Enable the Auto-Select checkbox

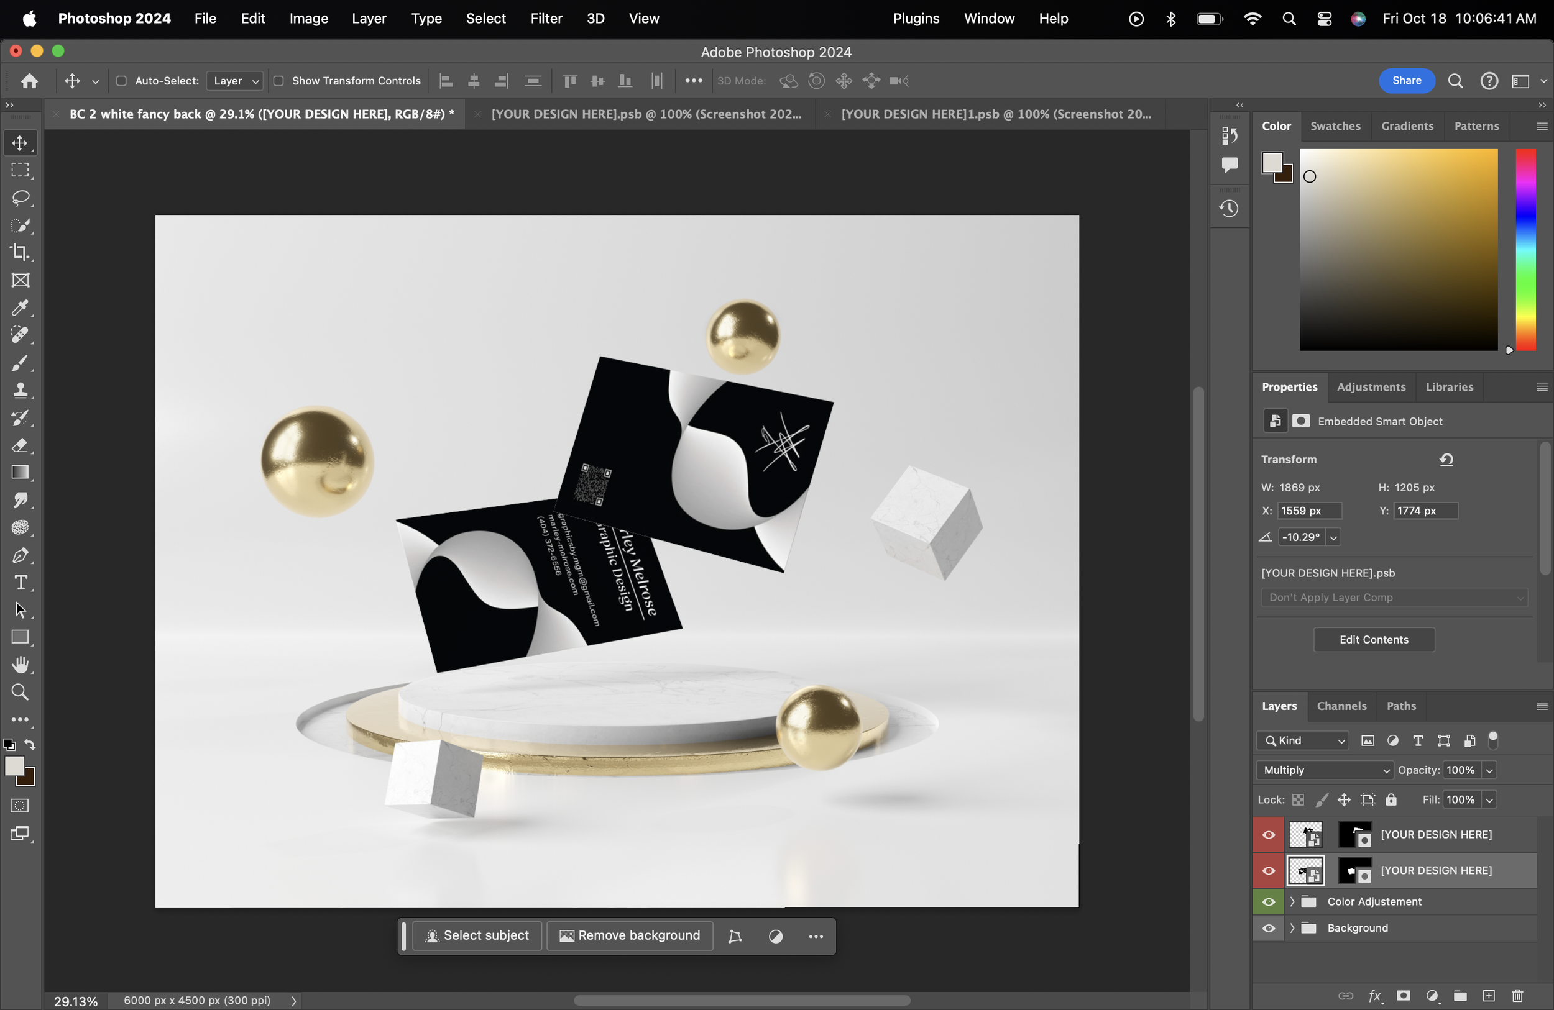(x=121, y=81)
